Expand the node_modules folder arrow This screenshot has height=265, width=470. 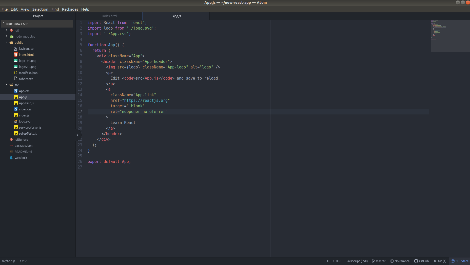click(7, 36)
